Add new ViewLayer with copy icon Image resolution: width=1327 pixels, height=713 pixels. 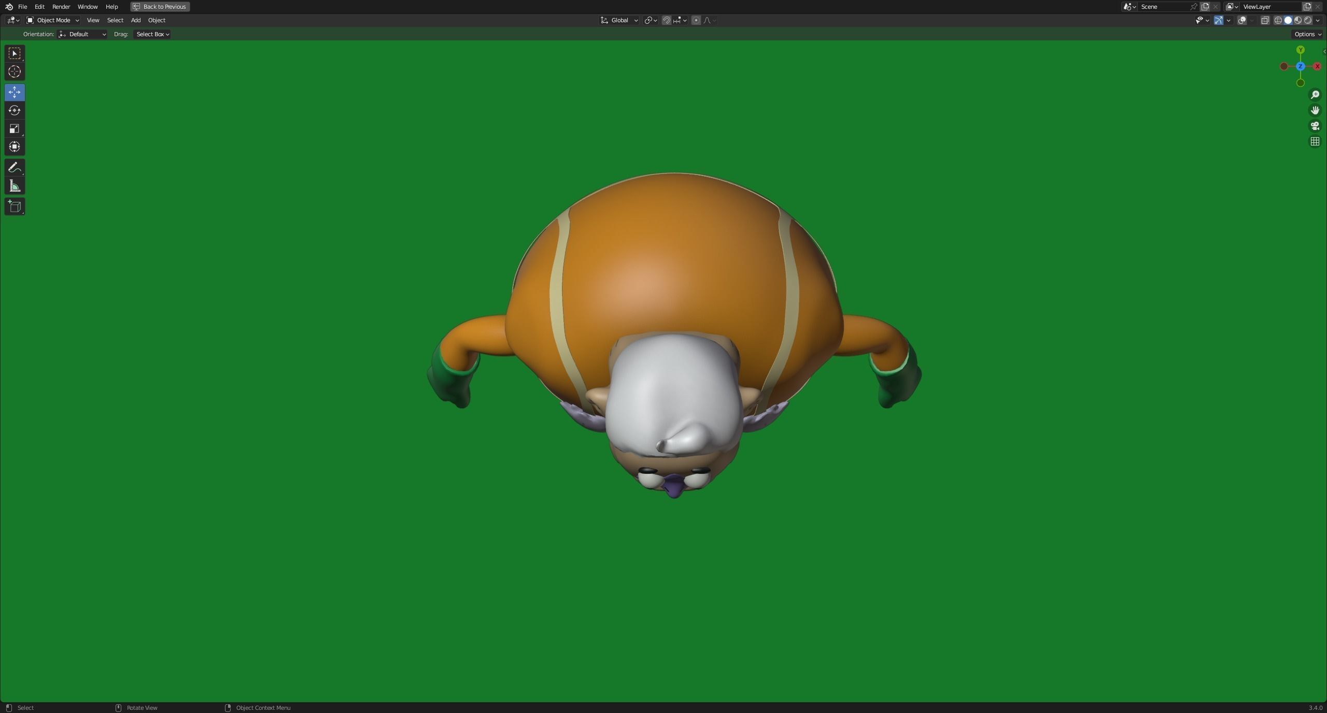coord(1307,7)
